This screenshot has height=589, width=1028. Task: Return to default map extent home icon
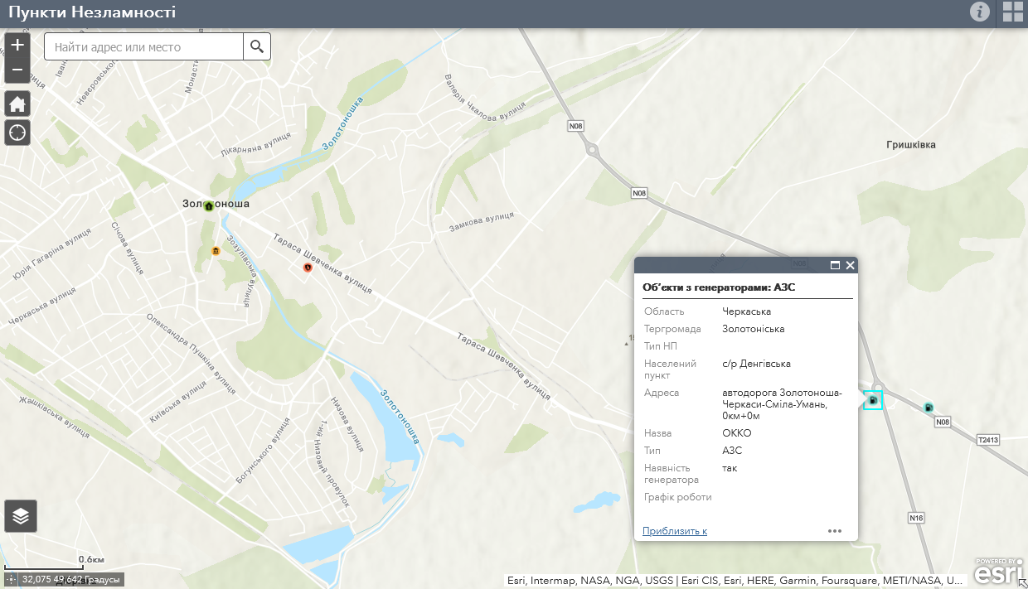(17, 104)
